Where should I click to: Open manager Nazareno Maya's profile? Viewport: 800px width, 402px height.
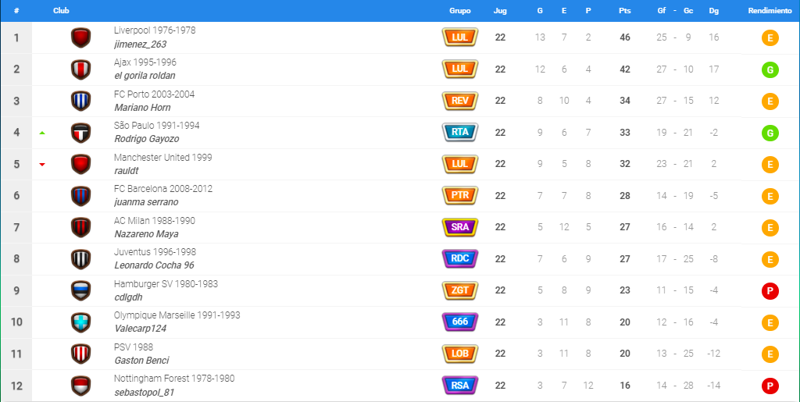point(146,234)
